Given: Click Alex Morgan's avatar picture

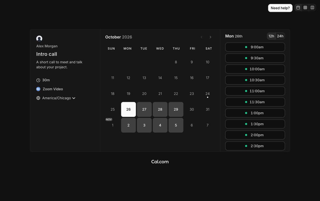Looking at the screenshot, I should (39, 38).
